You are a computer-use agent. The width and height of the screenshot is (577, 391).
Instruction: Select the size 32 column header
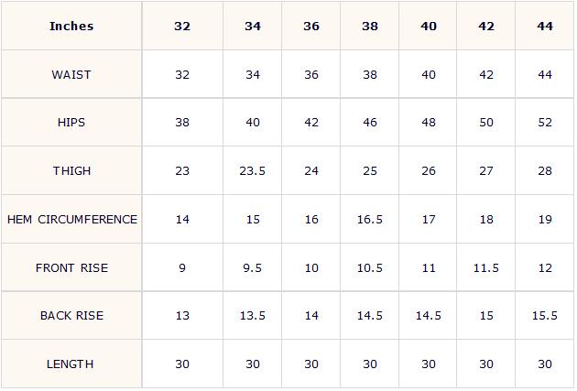182,27
